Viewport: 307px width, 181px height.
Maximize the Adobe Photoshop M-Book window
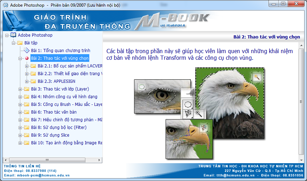pos(283,3)
